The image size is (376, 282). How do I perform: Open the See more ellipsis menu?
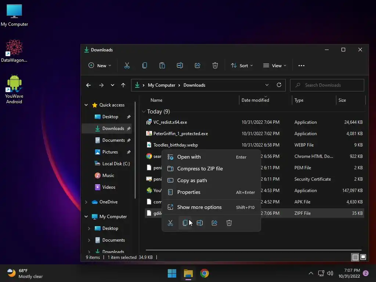(x=301, y=65)
